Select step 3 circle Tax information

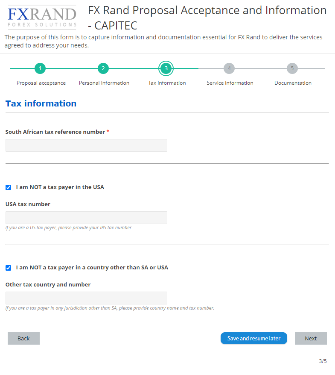(166, 68)
